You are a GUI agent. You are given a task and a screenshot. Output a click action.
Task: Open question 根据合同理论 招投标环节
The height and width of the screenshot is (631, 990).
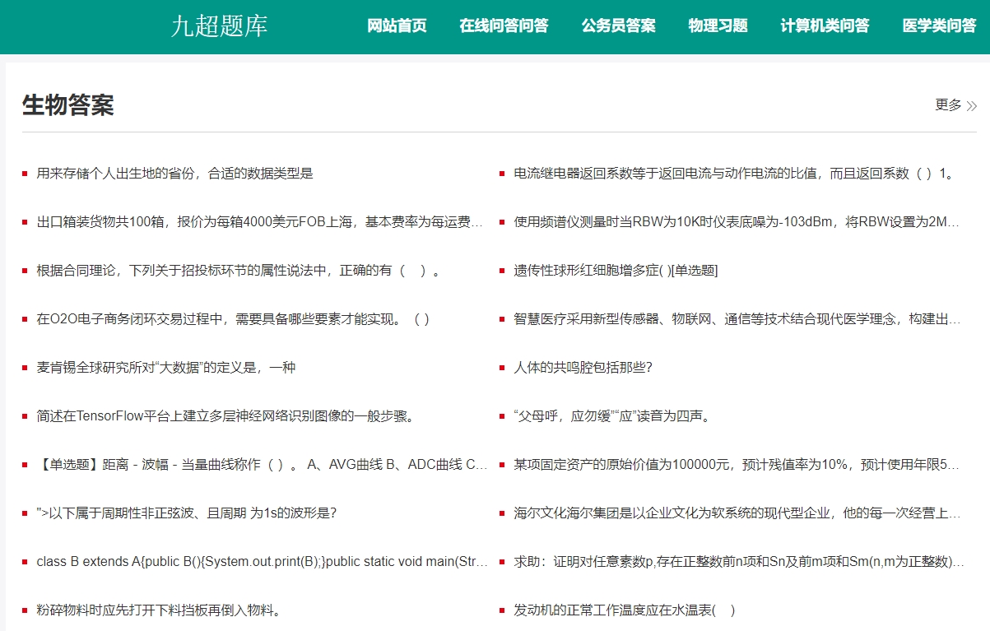tap(238, 271)
